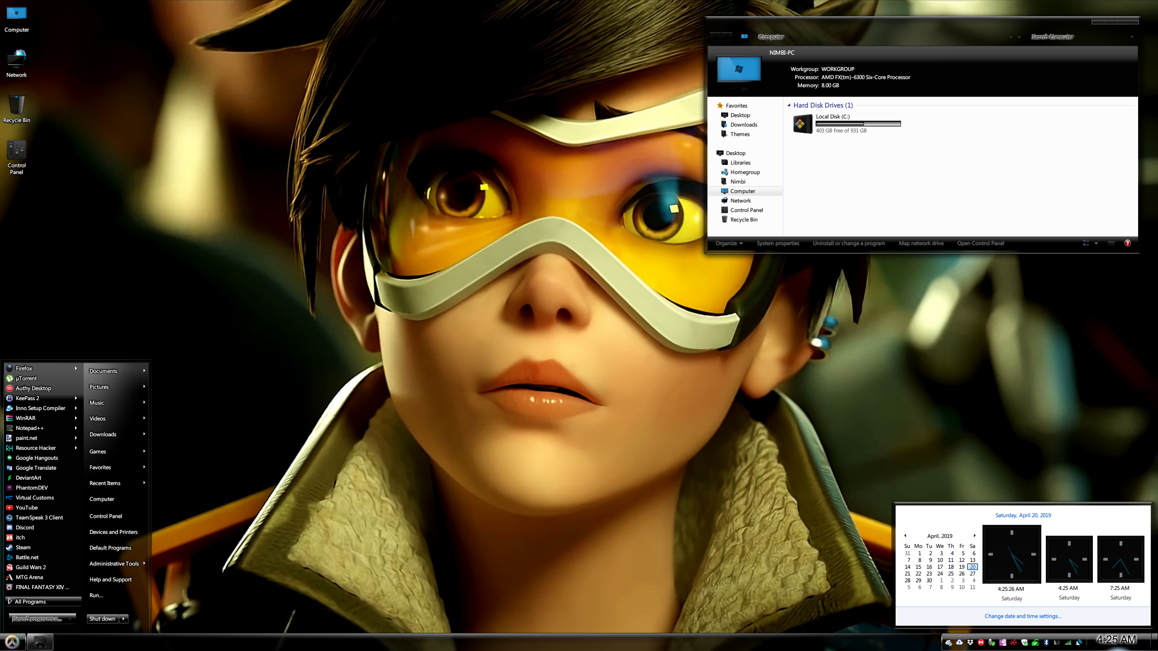1158x651 pixels.
Task: Open the Recycle Bin desktop icon
Action: (16, 108)
